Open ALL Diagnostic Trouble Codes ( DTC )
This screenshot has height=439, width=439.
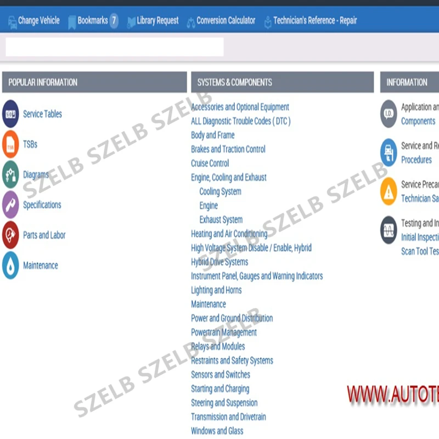pos(241,121)
